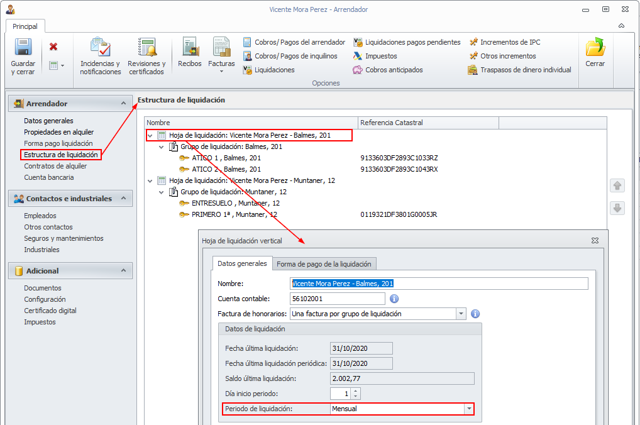Open Revisiones y certificados
The image size is (640, 425).
click(146, 48)
